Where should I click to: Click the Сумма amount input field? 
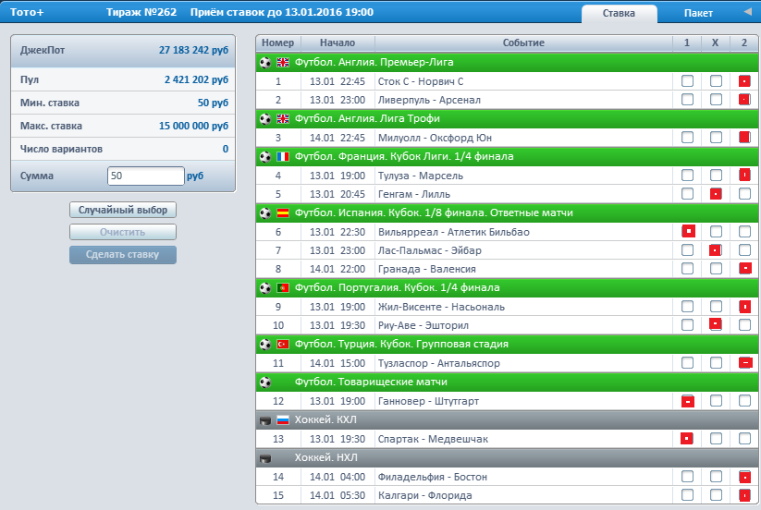point(145,176)
